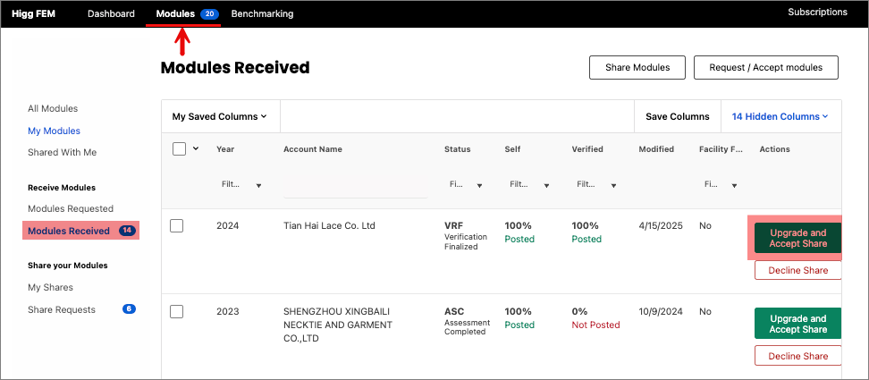Check the Tian Hai Lace row checkbox
The image size is (869, 380).
tap(177, 226)
